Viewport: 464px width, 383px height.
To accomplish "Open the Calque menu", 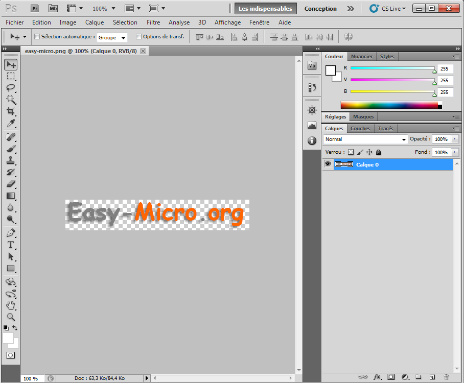I will pyautogui.click(x=95, y=22).
